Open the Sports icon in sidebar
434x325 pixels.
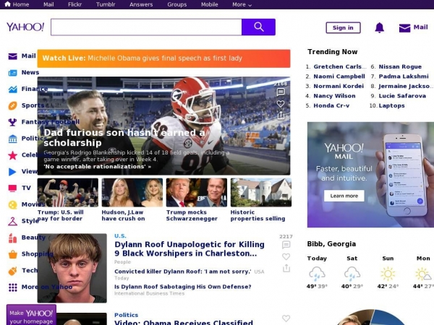coord(12,105)
